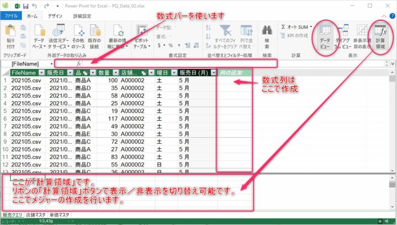Select the デザイン ribbon tab
Screen dimensions: 397x225
click(x=55, y=16)
